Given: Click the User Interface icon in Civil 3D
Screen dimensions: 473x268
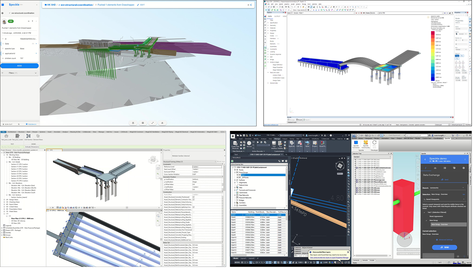Looking at the screenshot, I should 274,145.
